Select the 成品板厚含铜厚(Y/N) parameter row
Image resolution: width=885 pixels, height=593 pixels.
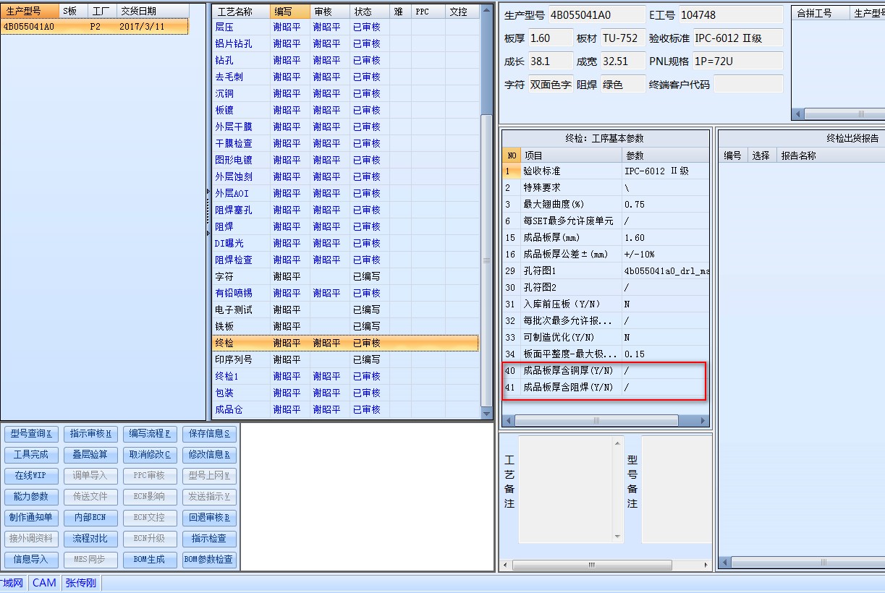click(x=606, y=371)
